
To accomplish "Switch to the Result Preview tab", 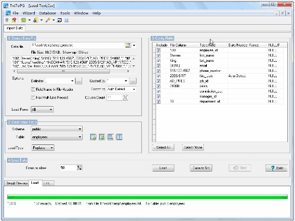I will coord(17,183).
